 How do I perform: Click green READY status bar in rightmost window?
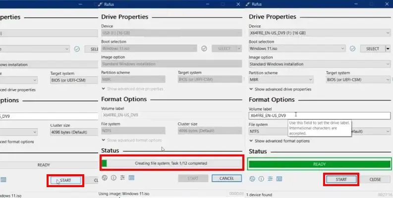coord(320,164)
